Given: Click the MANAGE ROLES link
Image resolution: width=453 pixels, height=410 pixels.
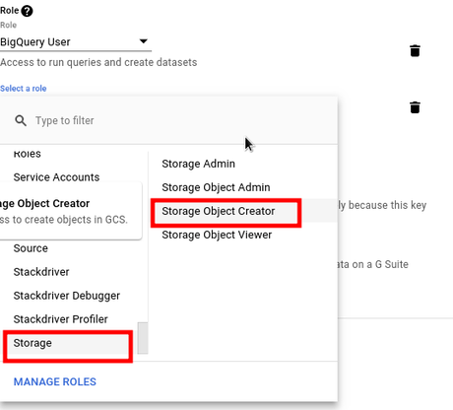Looking at the screenshot, I should [x=55, y=381].
